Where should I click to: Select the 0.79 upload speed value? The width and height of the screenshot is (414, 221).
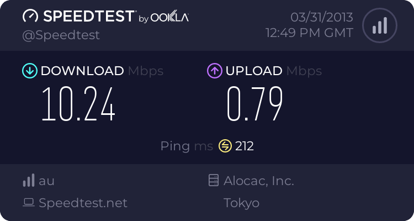click(256, 104)
